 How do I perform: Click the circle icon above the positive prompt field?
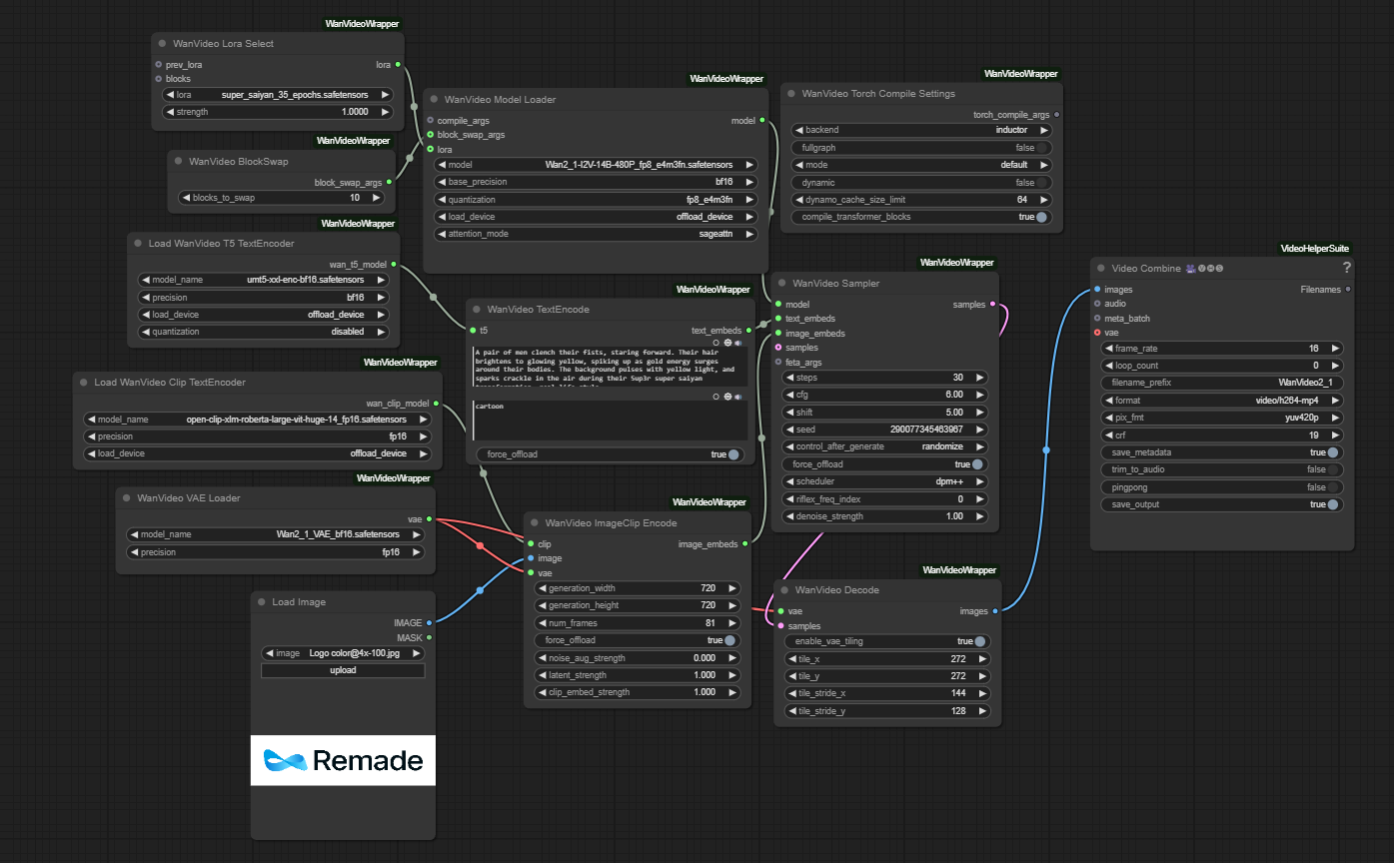[x=715, y=342]
